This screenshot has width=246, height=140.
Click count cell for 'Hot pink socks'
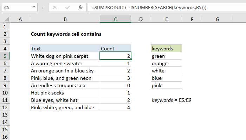coord(115,93)
